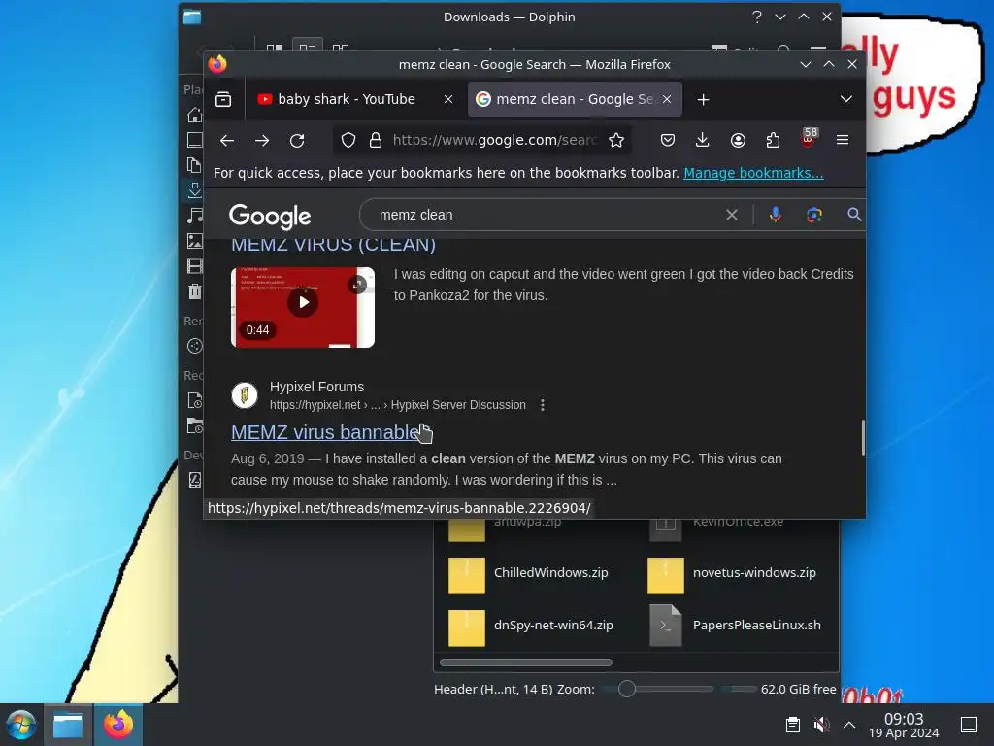Viewport: 994px width, 746px height.
Task: Select PapersPleaseLinux.sh in Dolphin
Action: (736, 627)
